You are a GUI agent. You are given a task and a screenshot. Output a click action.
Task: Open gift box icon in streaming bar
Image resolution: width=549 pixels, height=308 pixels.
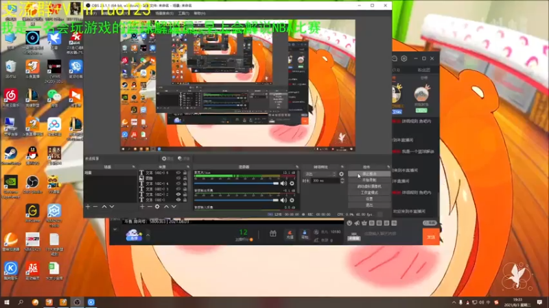click(272, 234)
